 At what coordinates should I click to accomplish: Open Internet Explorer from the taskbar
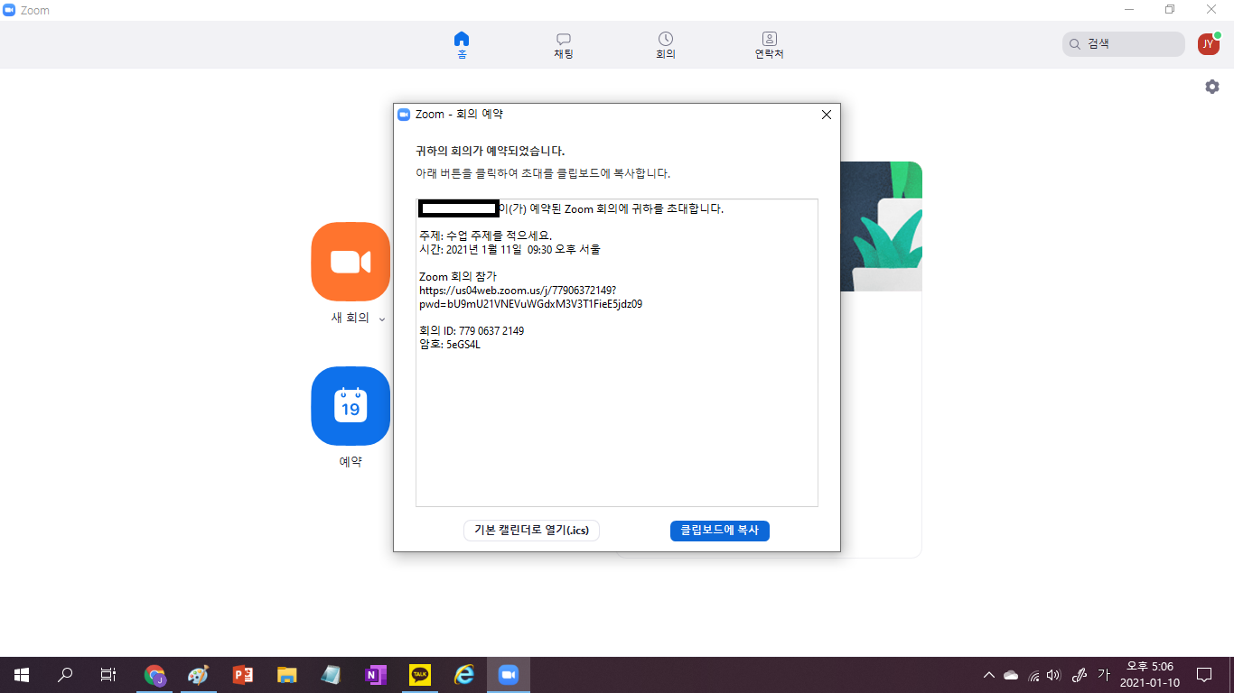[x=464, y=674]
